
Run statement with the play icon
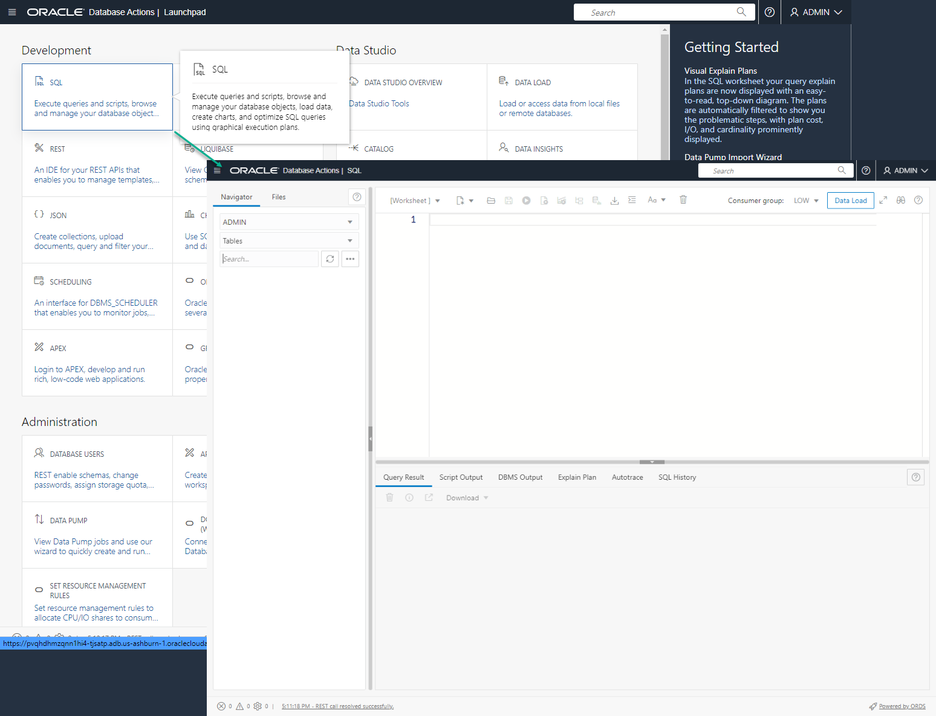click(x=526, y=201)
